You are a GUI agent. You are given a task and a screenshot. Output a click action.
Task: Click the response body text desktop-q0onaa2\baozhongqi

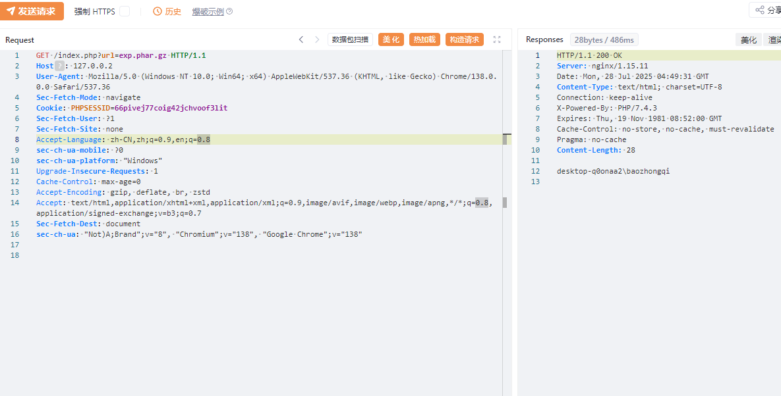[613, 171]
